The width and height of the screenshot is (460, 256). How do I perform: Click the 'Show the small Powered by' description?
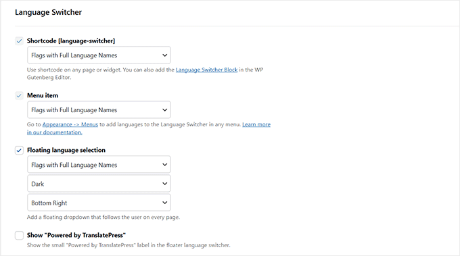tap(129, 245)
